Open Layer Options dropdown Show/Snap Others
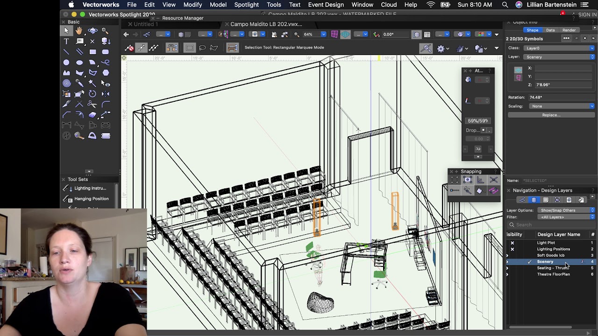The height and width of the screenshot is (336, 598). [566, 210]
